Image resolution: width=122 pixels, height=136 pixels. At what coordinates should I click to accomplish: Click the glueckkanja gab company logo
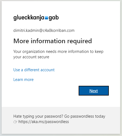36,18
